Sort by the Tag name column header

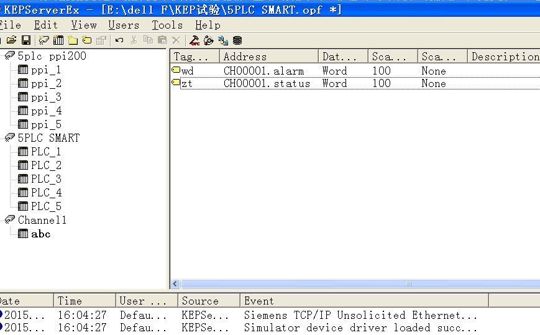click(195, 57)
